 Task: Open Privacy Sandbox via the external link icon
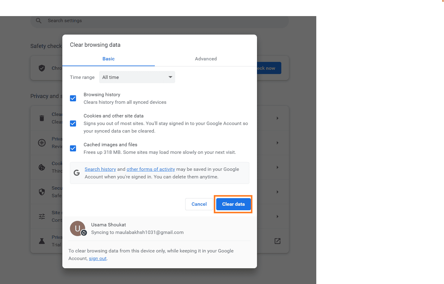point(277,241)
